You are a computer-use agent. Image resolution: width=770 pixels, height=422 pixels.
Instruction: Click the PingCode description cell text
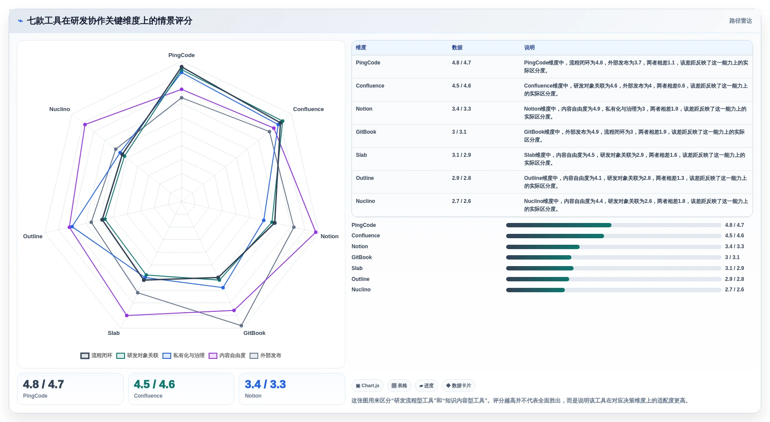(x=636, y=67)
